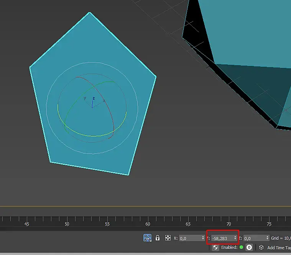Toggle the Selection Lock padlock icon
Viewport: 291px width, 255px height.
(x=158, y=238)
